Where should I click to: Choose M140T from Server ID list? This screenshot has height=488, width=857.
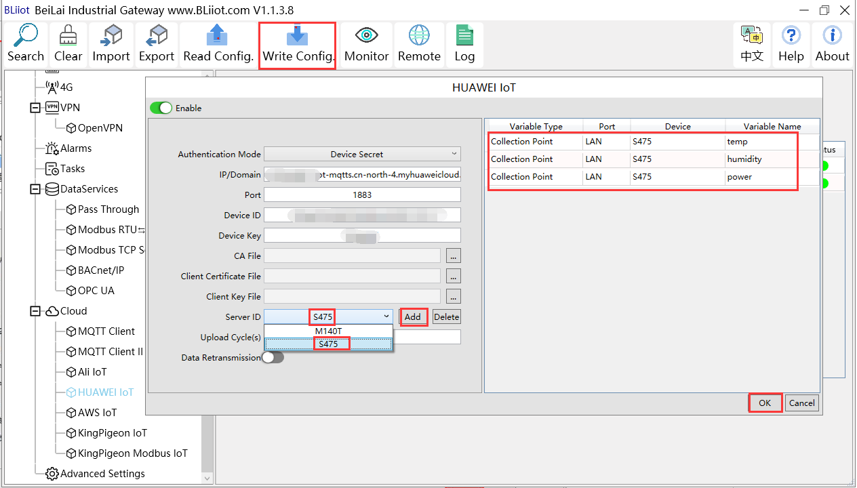(x=328, y=331)
